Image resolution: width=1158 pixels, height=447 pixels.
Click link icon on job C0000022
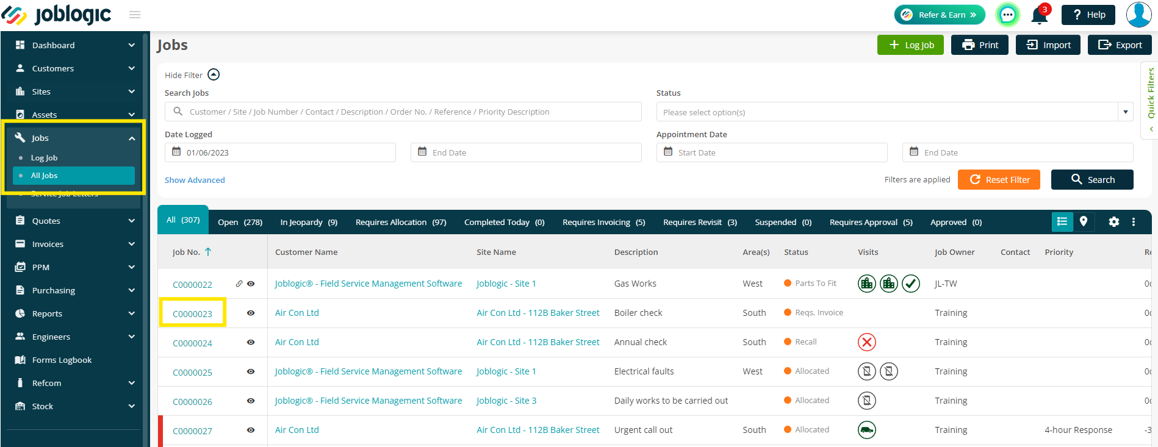[239, 284]
